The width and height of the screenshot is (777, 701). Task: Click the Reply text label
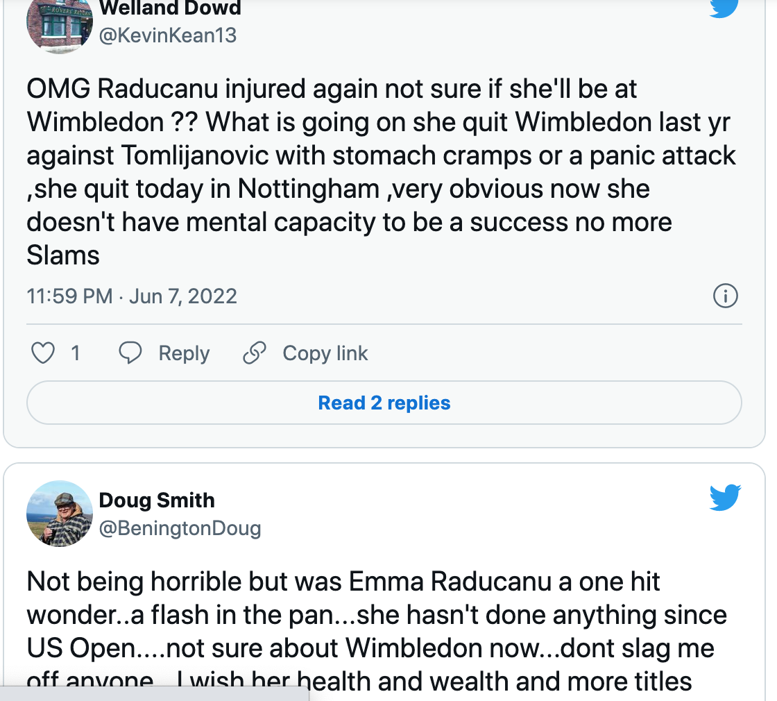pyautogui.click(x=184, y=353)
